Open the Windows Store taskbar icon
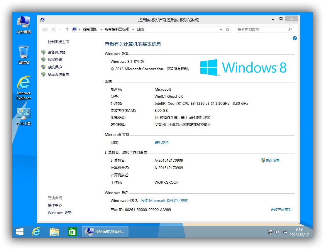Screen dimensions: 325x250 tap(72, 232)
